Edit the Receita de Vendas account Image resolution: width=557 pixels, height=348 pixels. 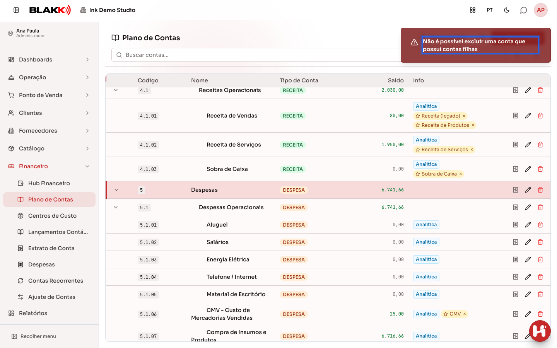pyautogui.click(x=528, y=116)
